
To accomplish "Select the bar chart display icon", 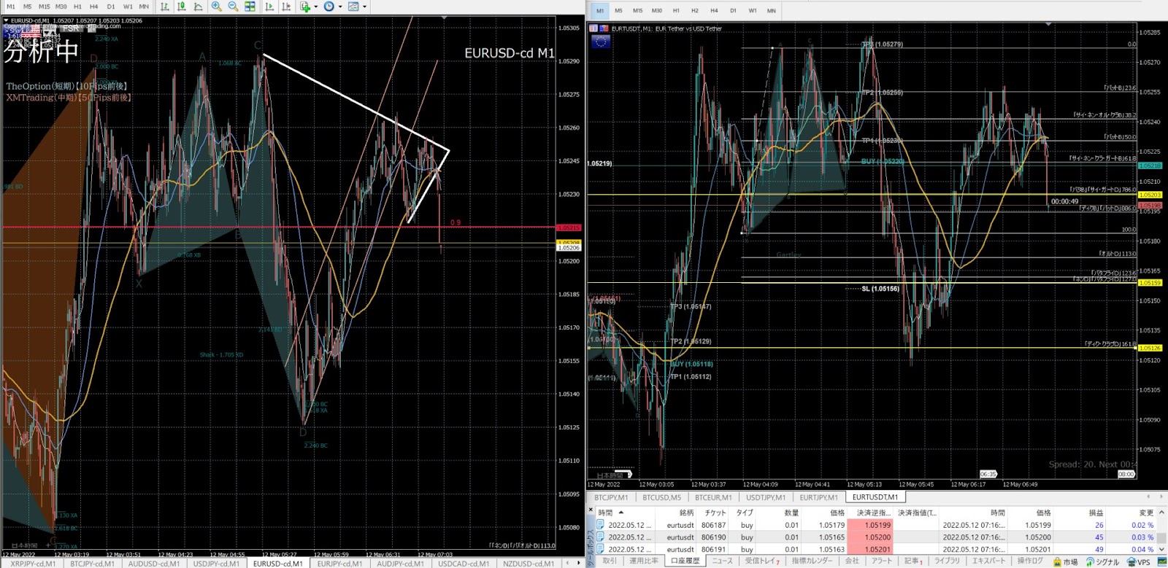I will tap(165, 7).
